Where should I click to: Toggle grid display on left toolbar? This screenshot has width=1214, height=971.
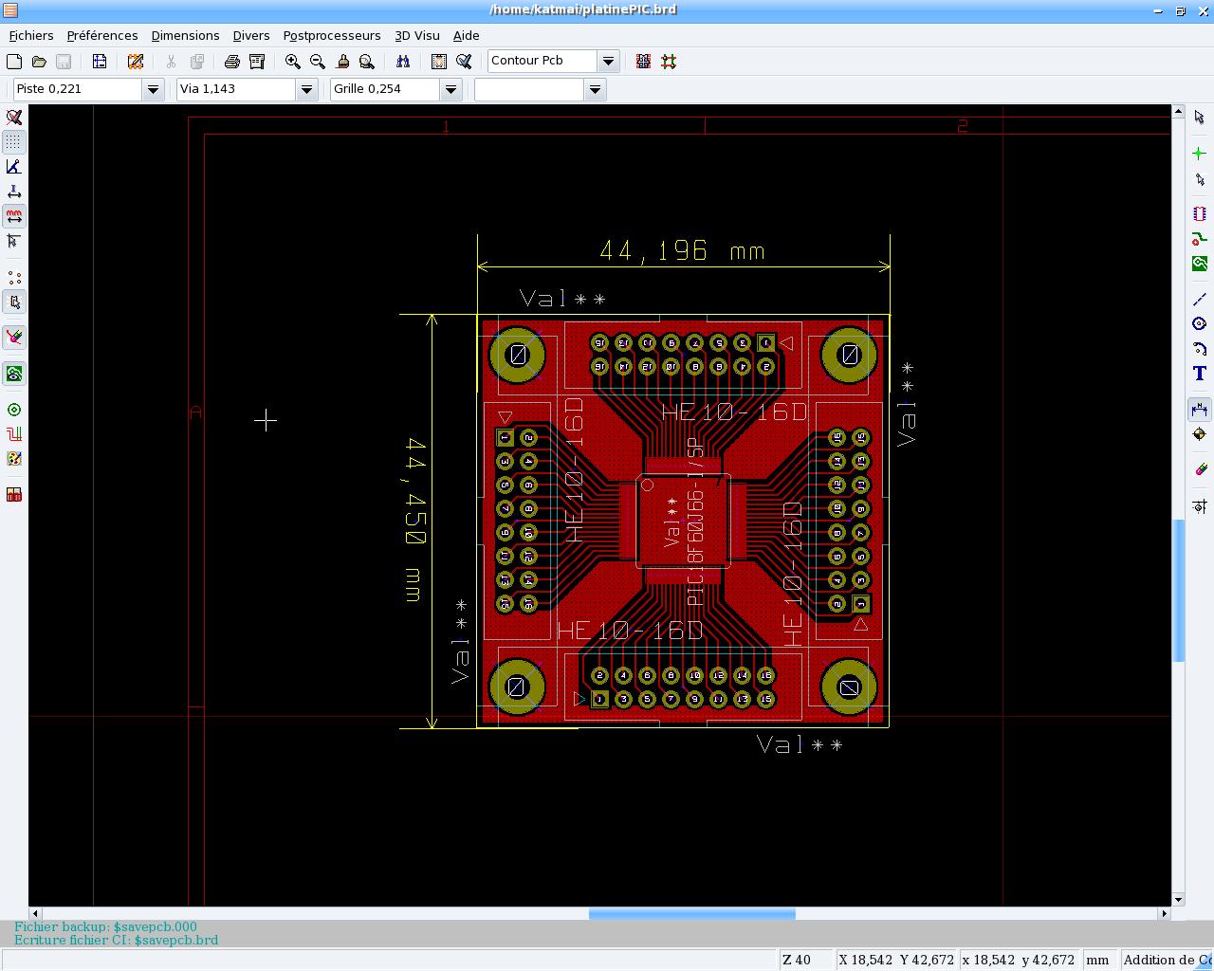[x=13, y=142]
